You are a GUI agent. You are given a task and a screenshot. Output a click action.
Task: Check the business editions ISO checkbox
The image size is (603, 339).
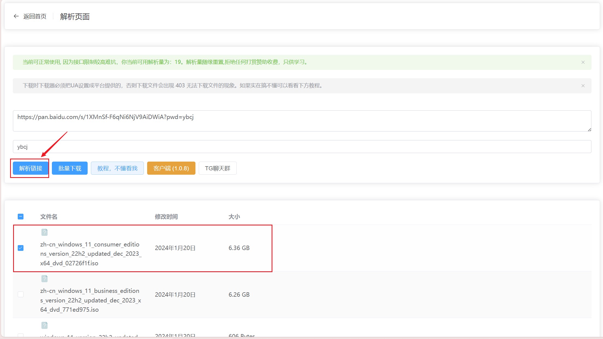pyautogui.click(x=20, y=294)
